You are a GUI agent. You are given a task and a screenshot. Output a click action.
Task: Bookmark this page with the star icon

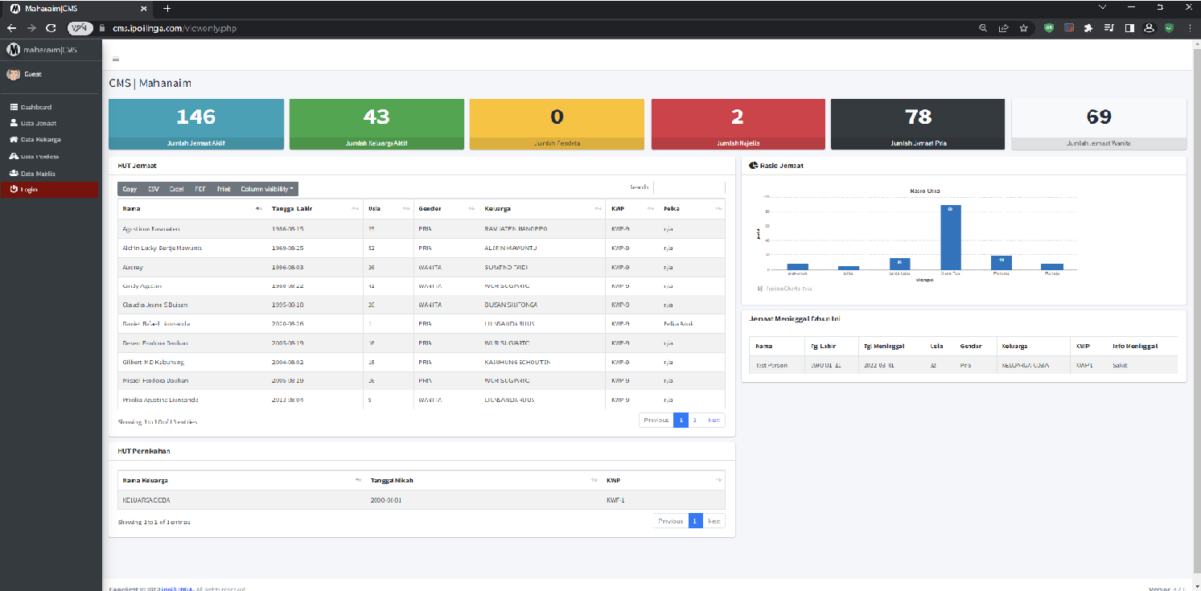pos(1023,27)
